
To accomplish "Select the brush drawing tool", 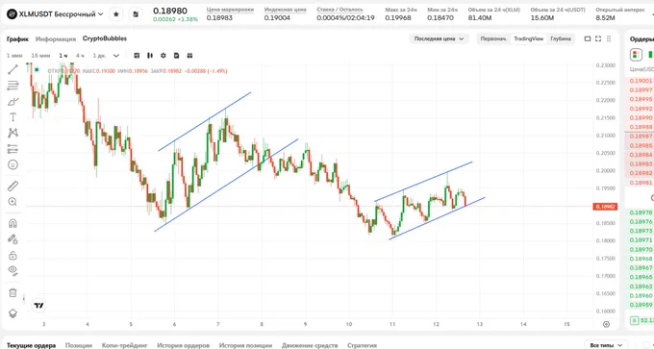I will (x=13, y=101).
